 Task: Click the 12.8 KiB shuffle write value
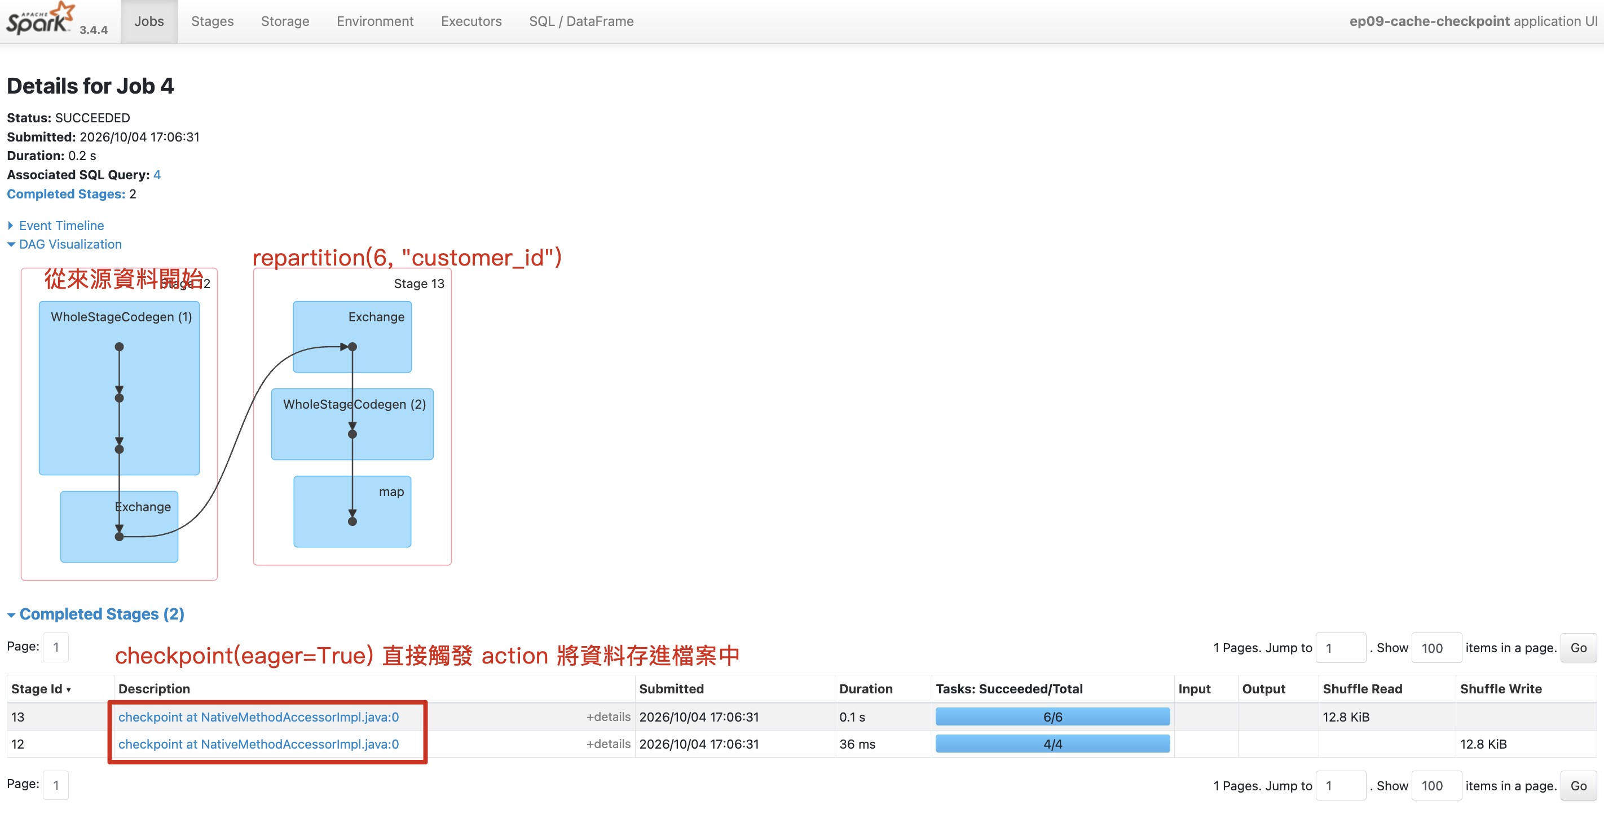point(1483,744)
